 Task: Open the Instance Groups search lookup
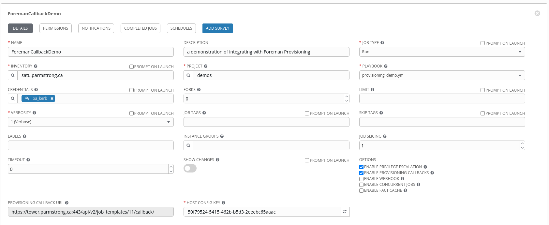[x=188, y=145]
